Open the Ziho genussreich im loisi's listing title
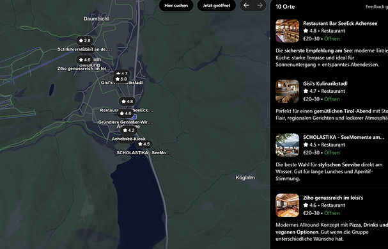388x249 pixels. coord(333,198)
